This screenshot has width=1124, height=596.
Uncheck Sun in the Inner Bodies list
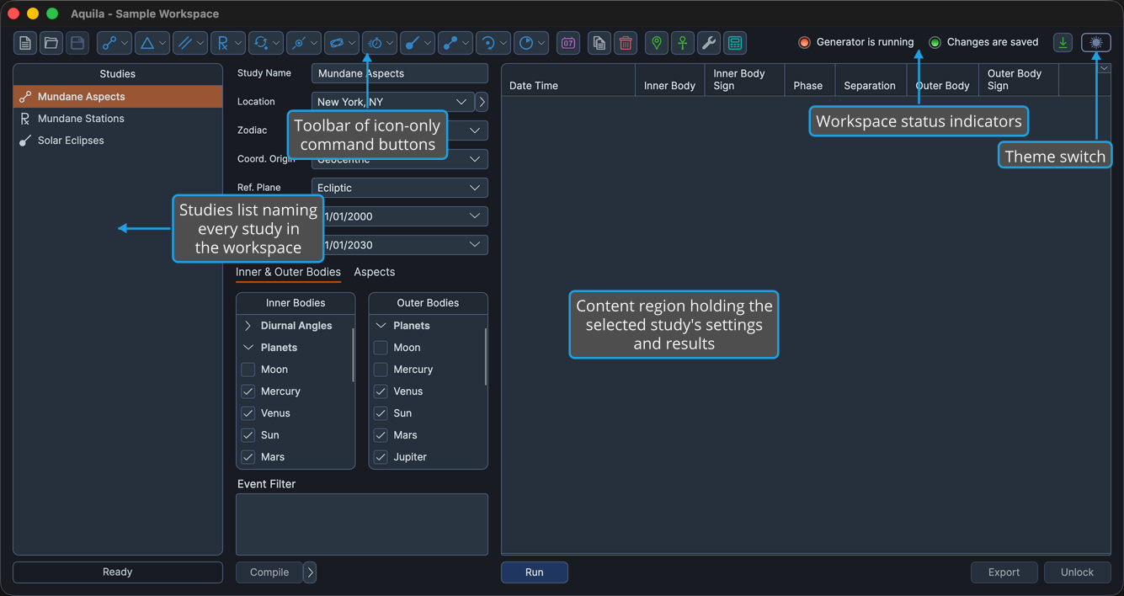[x=248, y=435]
